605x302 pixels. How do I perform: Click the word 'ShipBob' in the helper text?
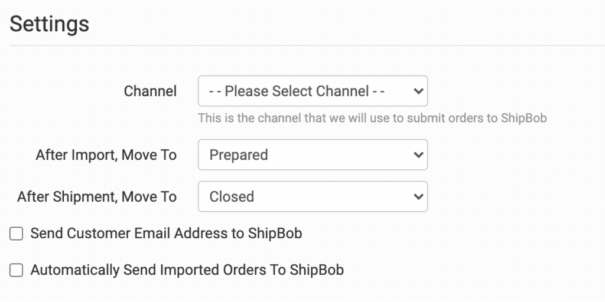(x=523, y=118)
